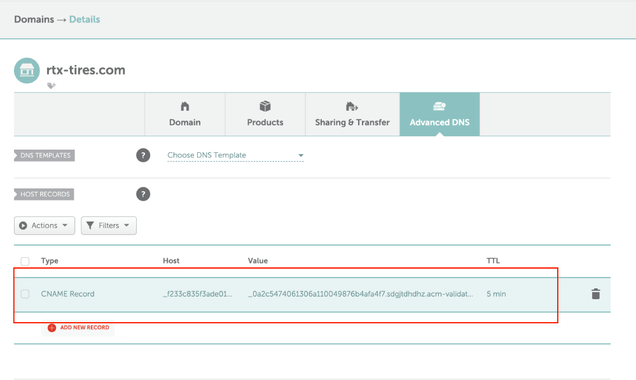
Task: Open the Filters dropdown menu
Action: pyautogui.click(x=109, y=225)
